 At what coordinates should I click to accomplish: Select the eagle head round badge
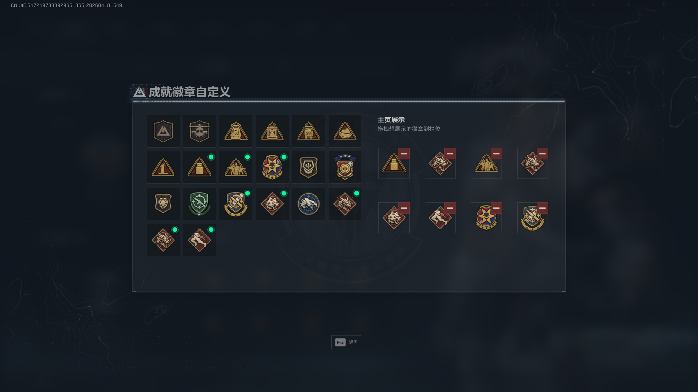pos(308,204)
